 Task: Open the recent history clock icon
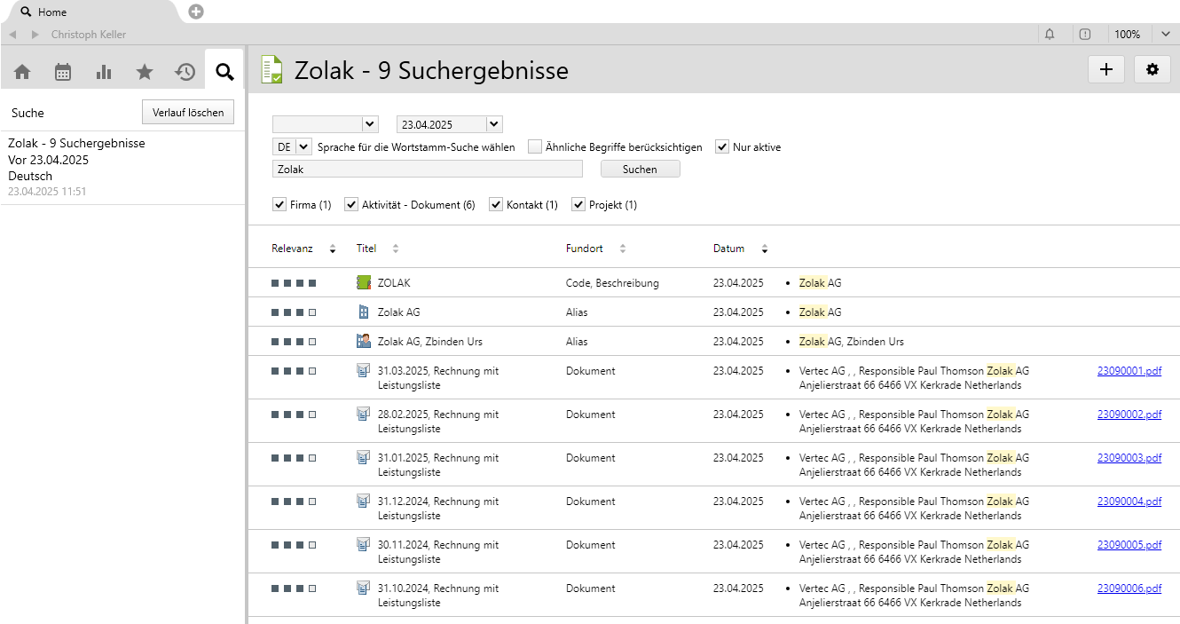click(x=185, y=73)
